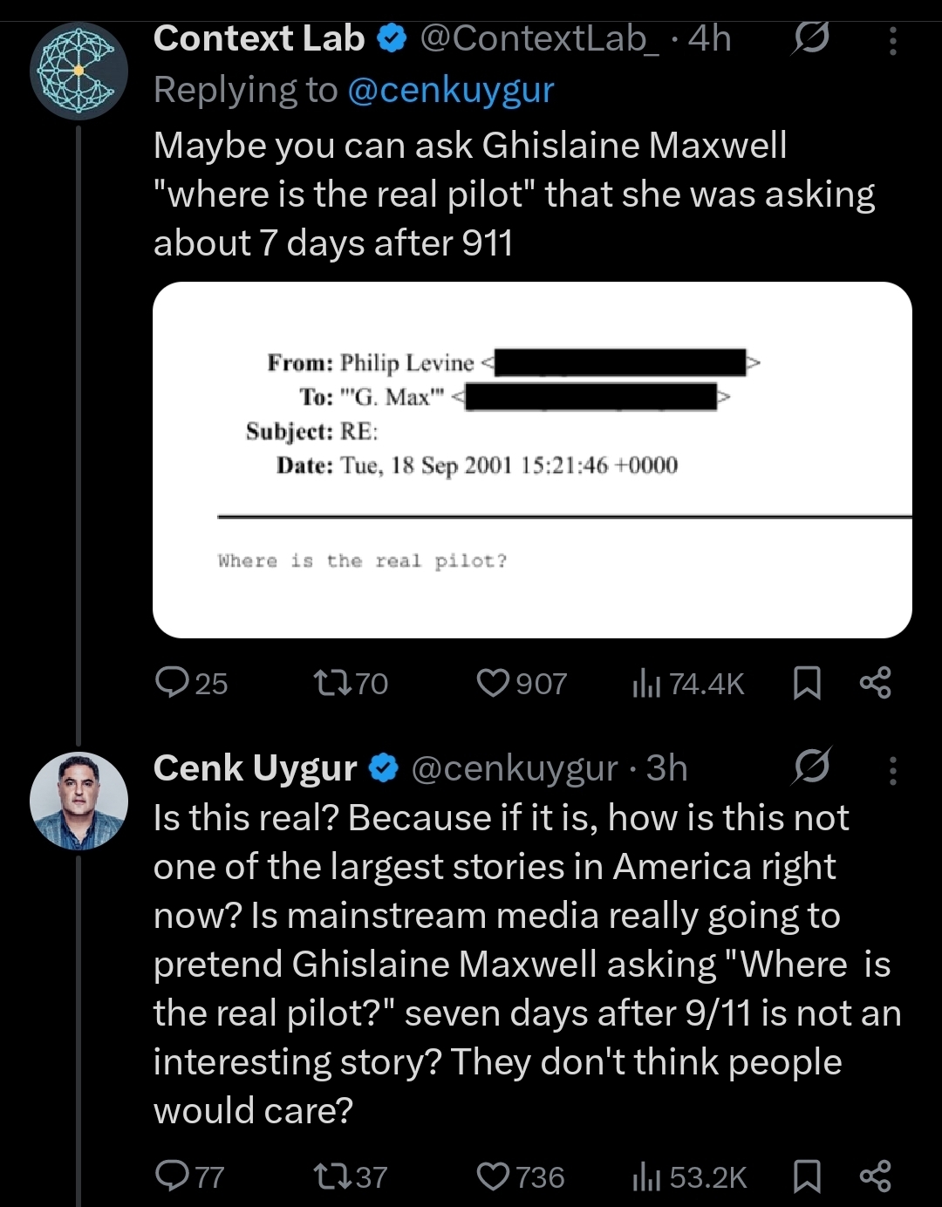The height and width of the screenshot is (1207, 942).
Task: View analytics of Cenk Uygur's post
Action: click(x=644, y=1177)
